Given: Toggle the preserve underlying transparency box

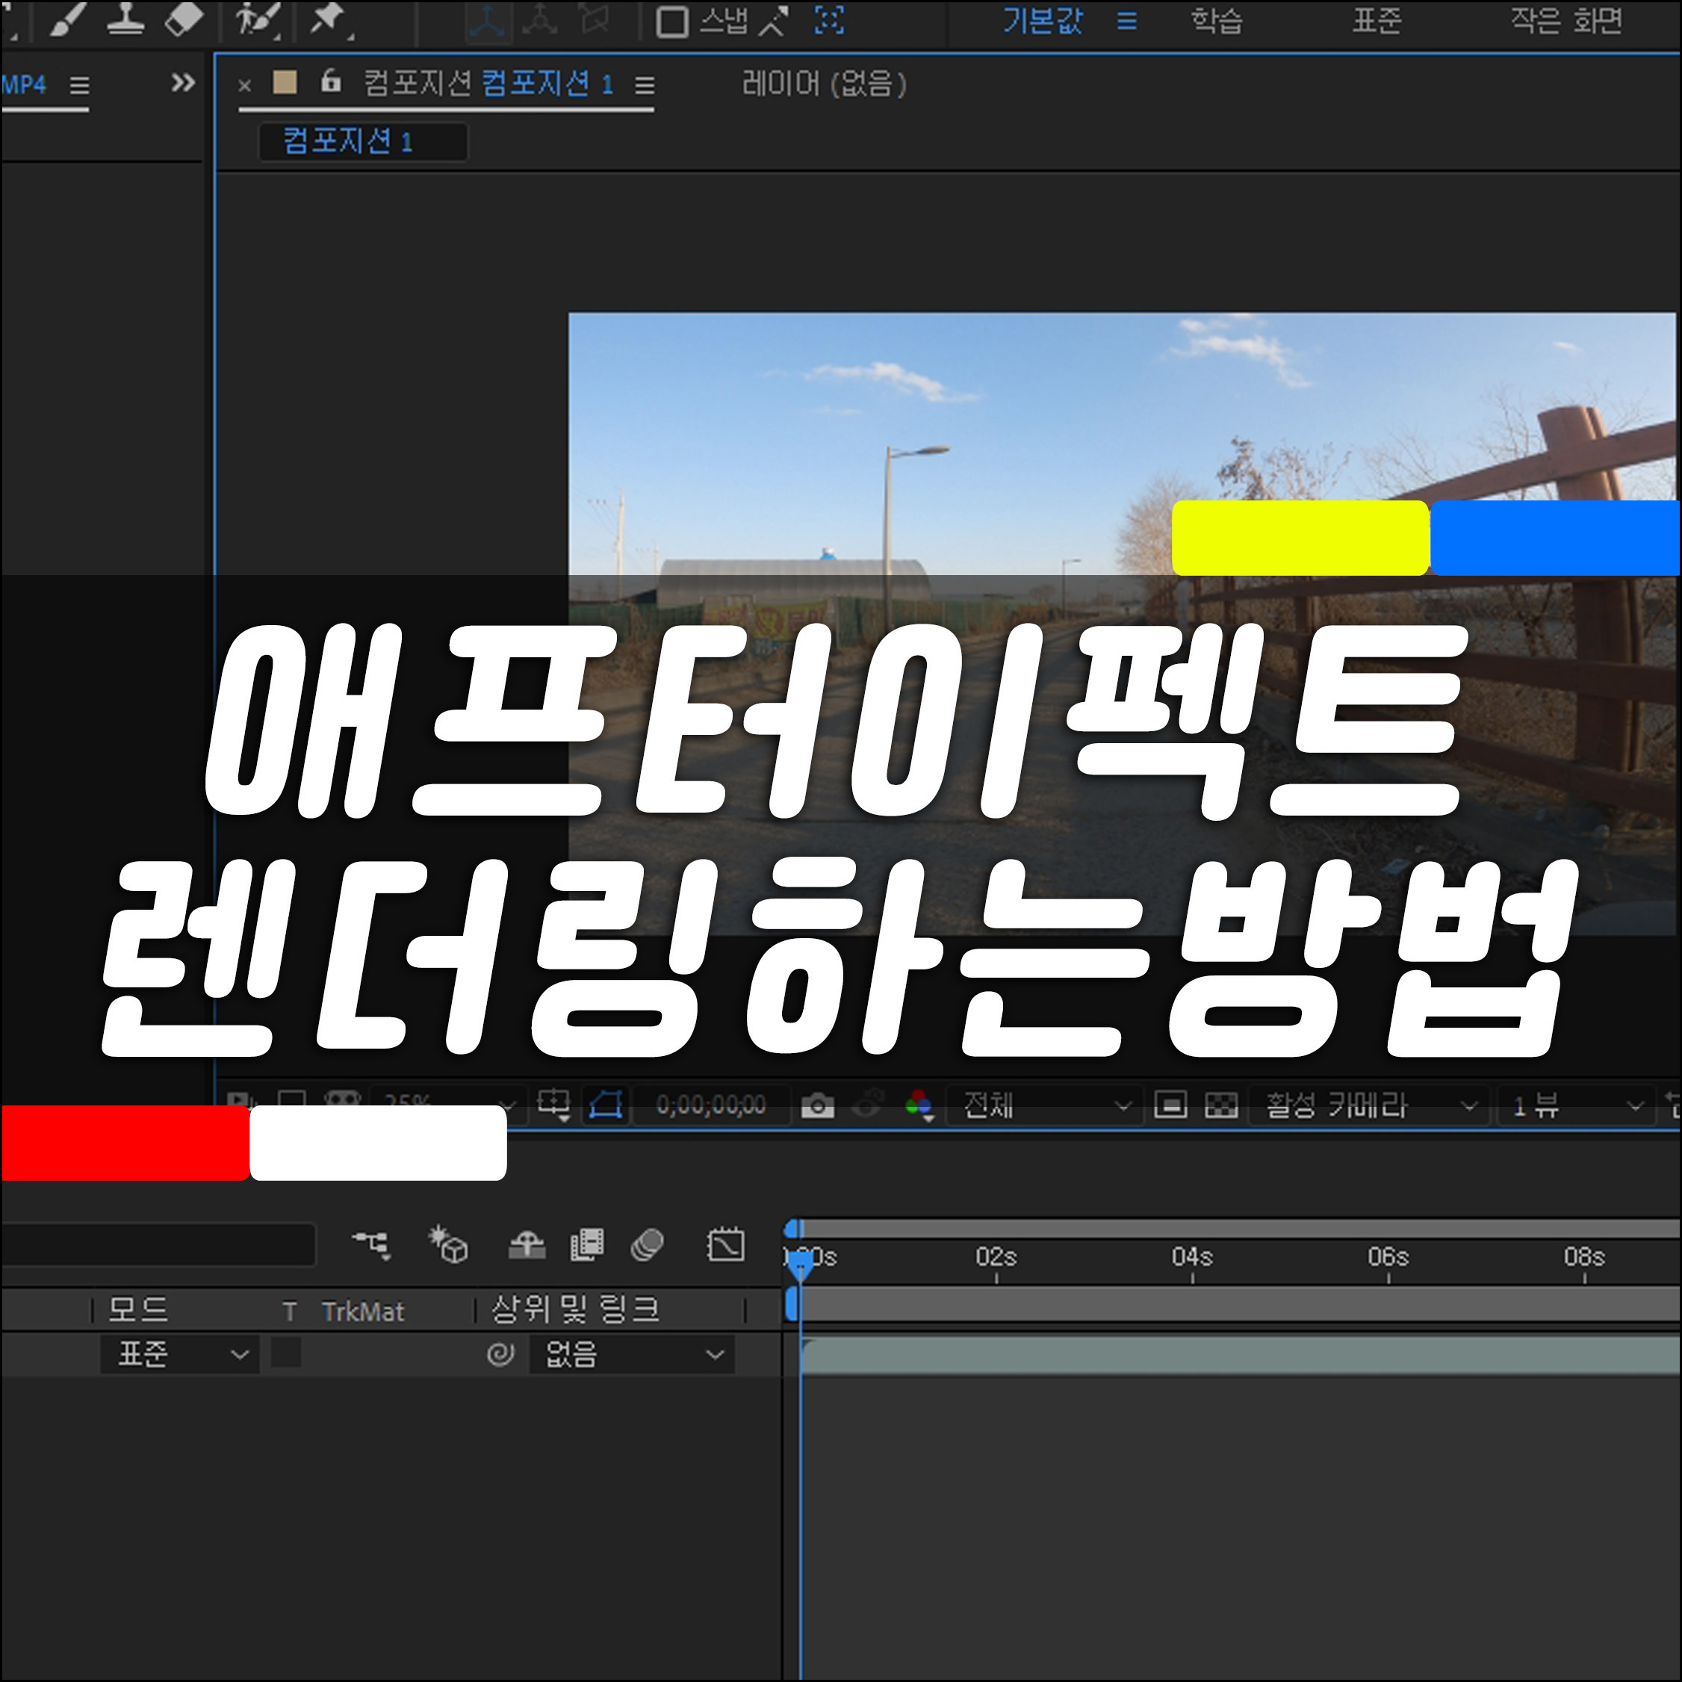Looking at the screenshot, I should pos(286,1354).
